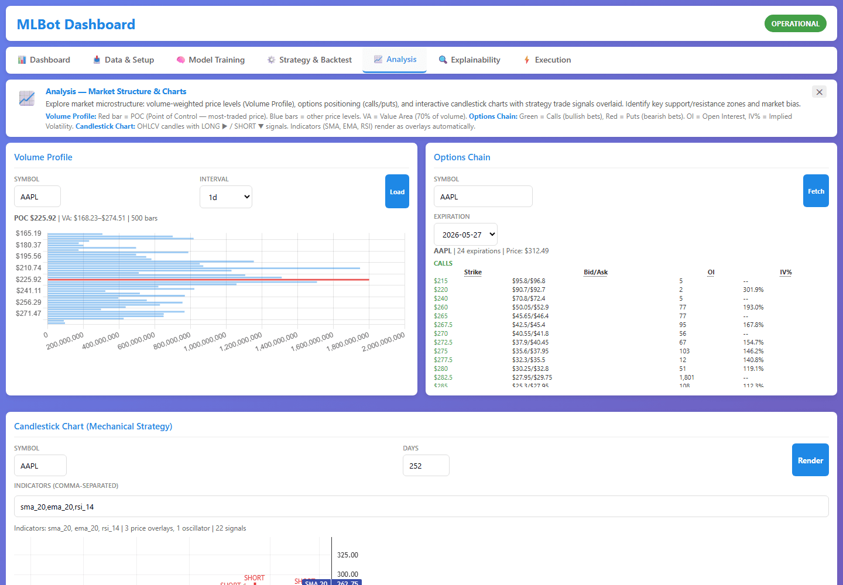Open the Strategy & Backtest tab

coord(310,60)
